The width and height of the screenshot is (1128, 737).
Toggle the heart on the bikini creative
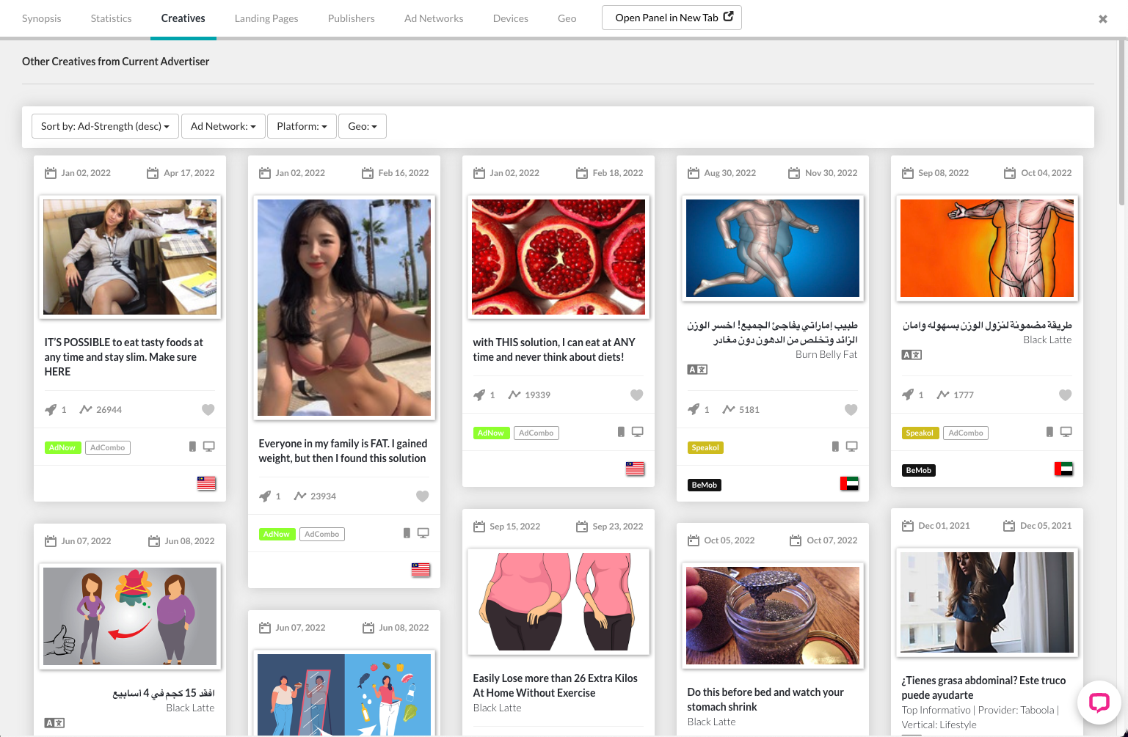(x=422, y=496)
